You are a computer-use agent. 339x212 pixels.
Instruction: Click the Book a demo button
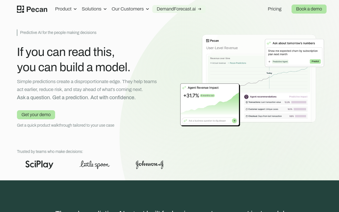coord(309,9)
